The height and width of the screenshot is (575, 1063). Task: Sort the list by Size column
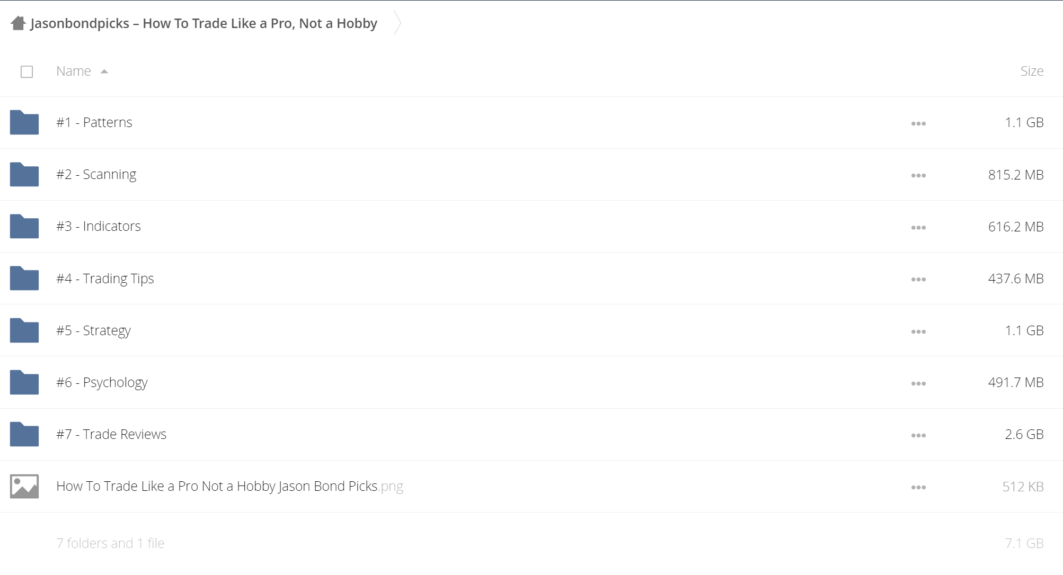coord(1032,71)
